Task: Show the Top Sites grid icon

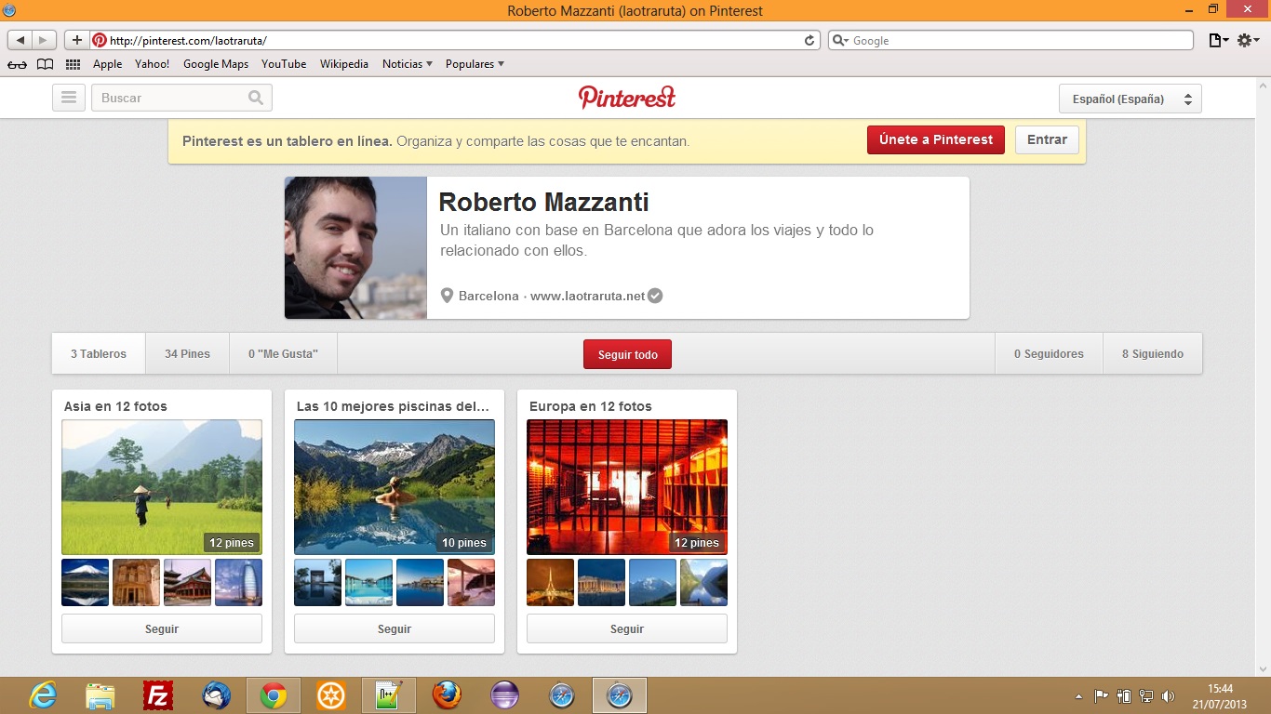Action: point(73,64)
